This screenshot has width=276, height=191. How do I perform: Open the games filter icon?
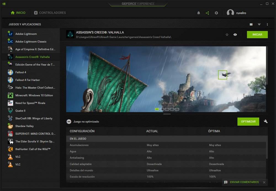(x=259, y=24)
